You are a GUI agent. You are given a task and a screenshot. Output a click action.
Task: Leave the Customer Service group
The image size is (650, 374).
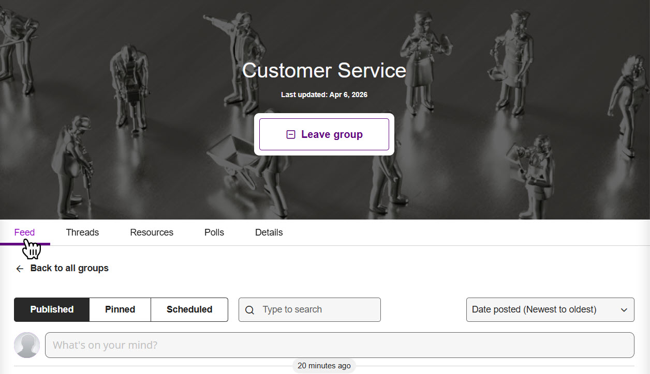(x=324, y=134)
